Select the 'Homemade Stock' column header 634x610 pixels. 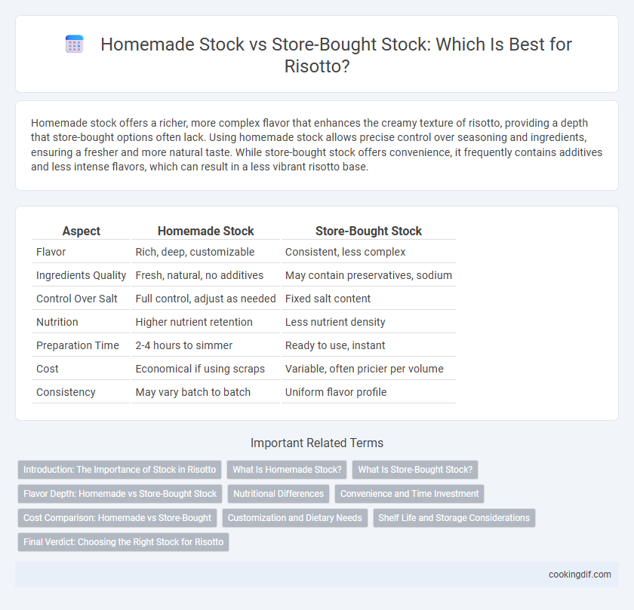205,231
